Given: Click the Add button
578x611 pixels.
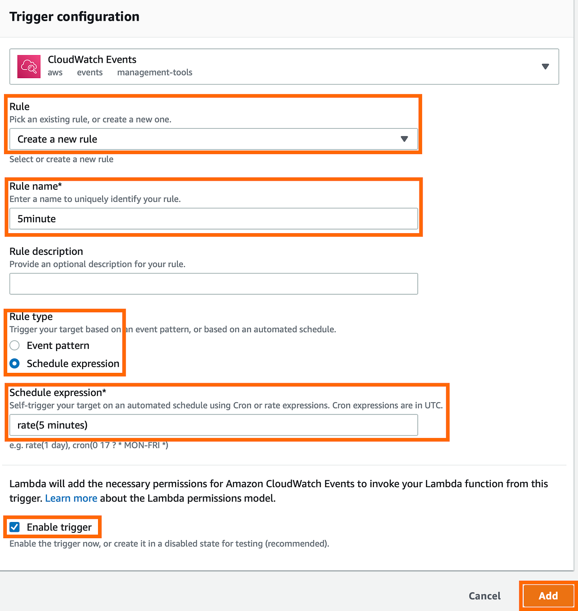Looking at the screenshot, I should (x=548, y=596).
